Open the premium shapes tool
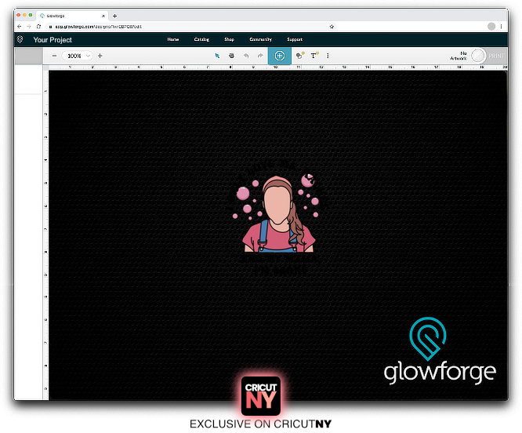The height and width of the screenshot is (433, 522). click(300, 56)
